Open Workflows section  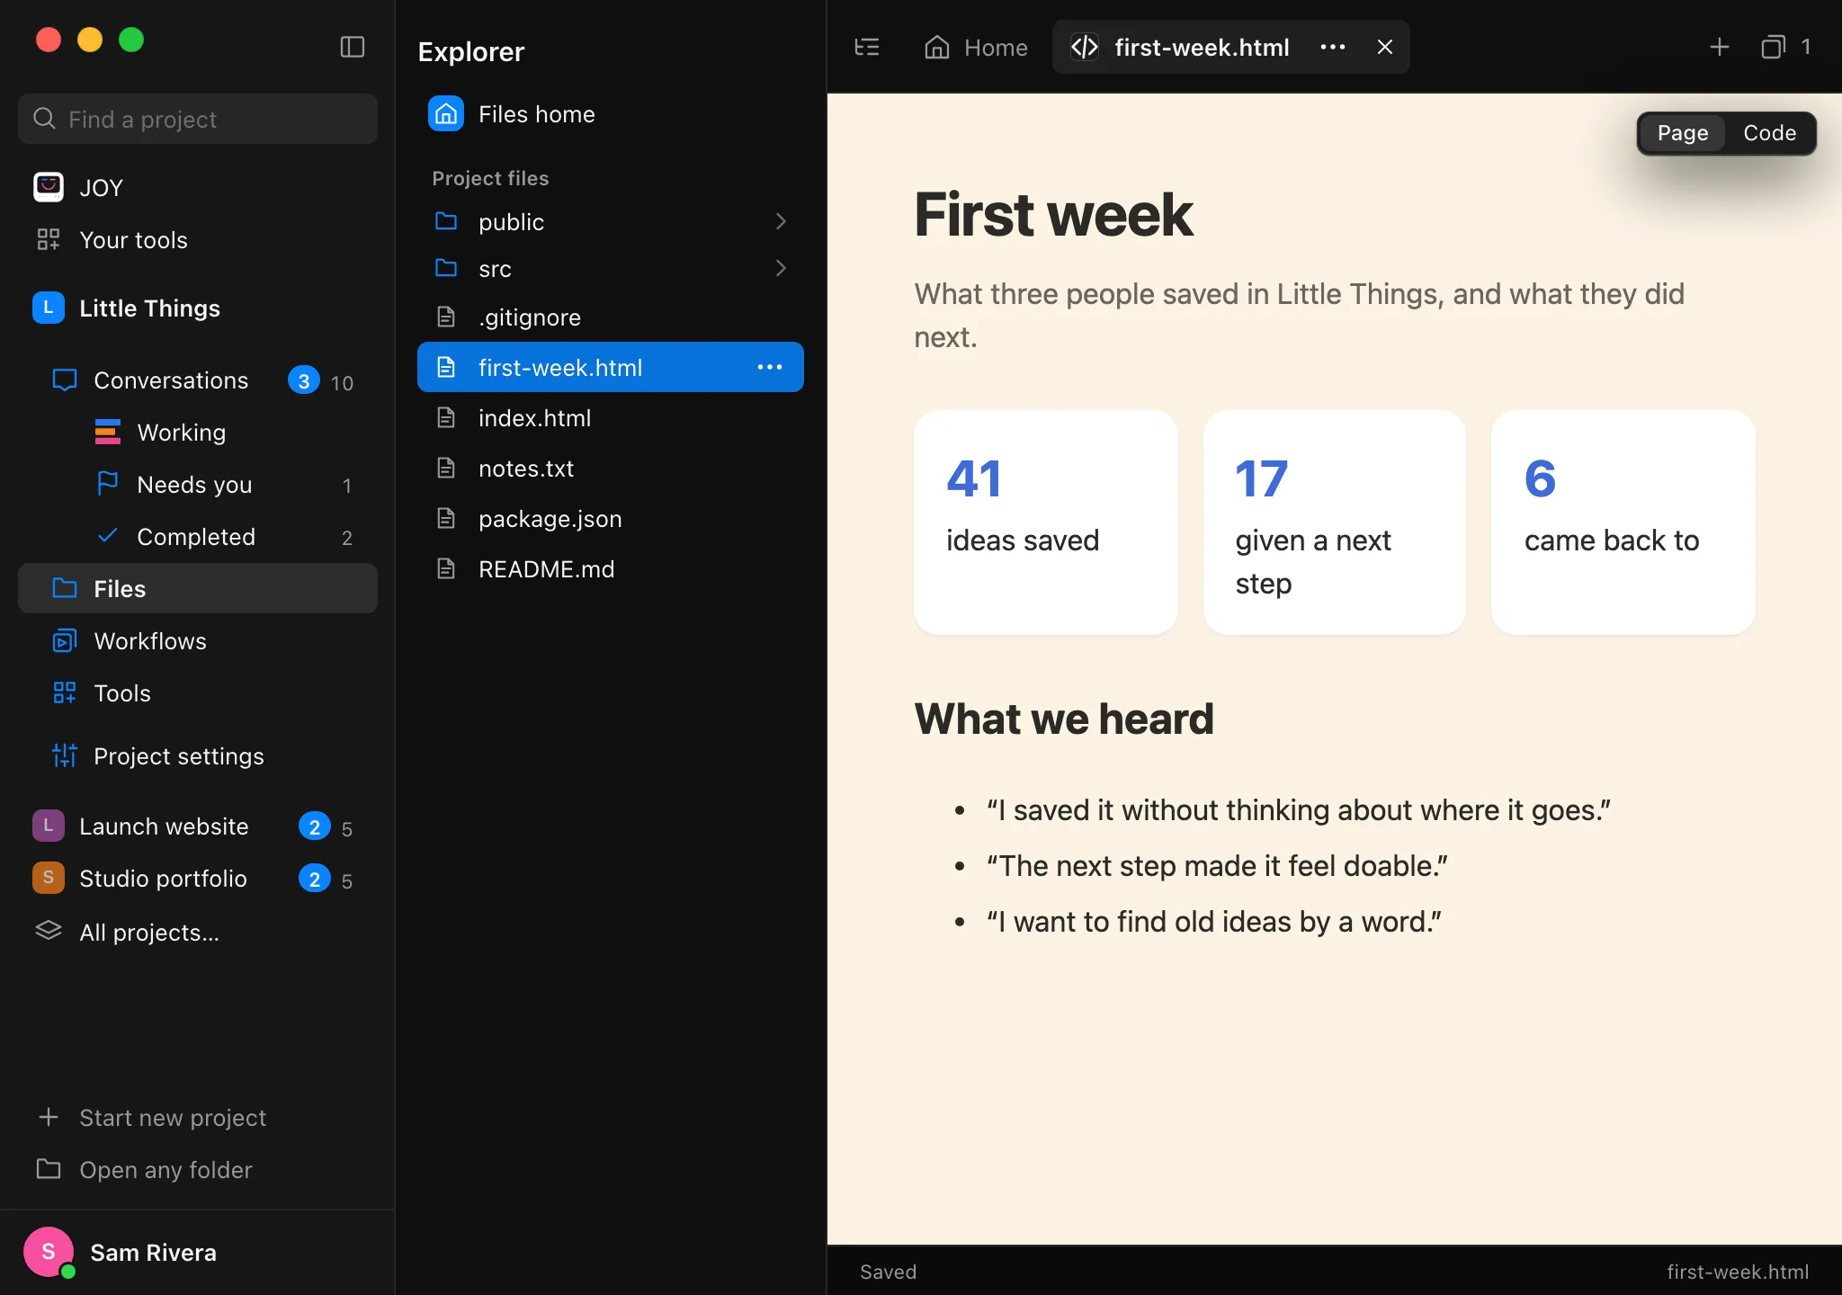(x=198, y=640)
